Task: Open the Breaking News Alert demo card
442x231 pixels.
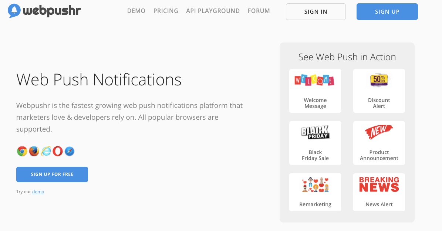Action: coord(379,192)
